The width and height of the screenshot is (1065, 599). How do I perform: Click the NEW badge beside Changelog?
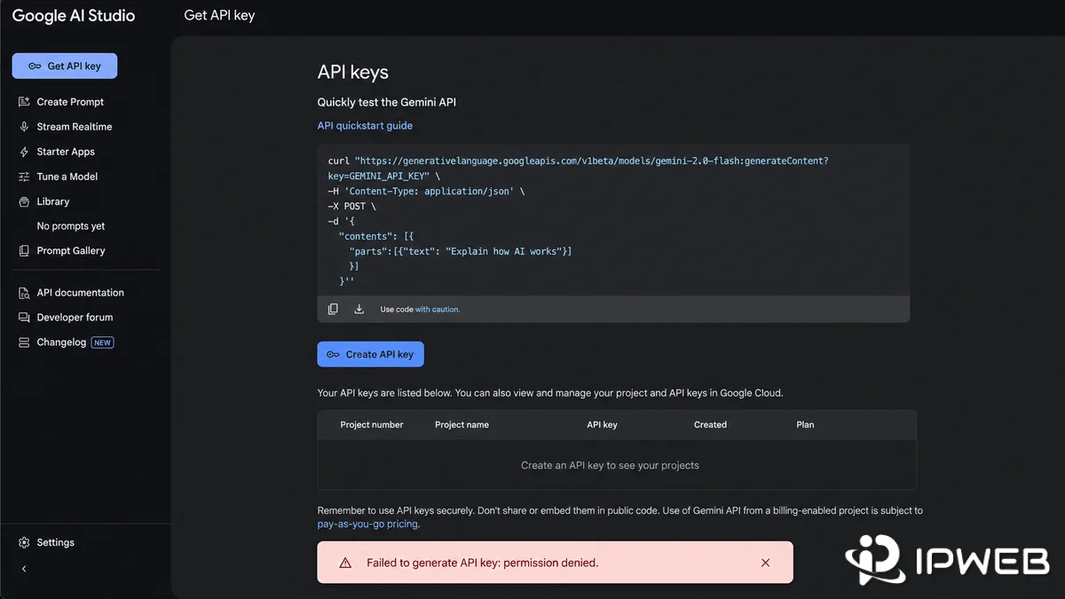pos(103,343)
